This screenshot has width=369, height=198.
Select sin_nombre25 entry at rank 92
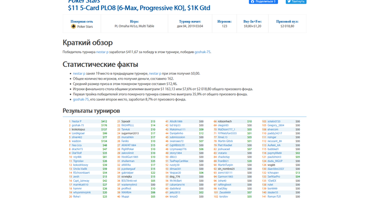click(226, 169)
